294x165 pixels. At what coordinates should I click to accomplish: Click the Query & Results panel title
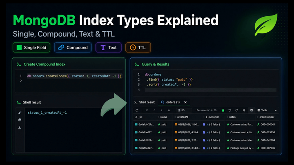[x=156, y=64]
